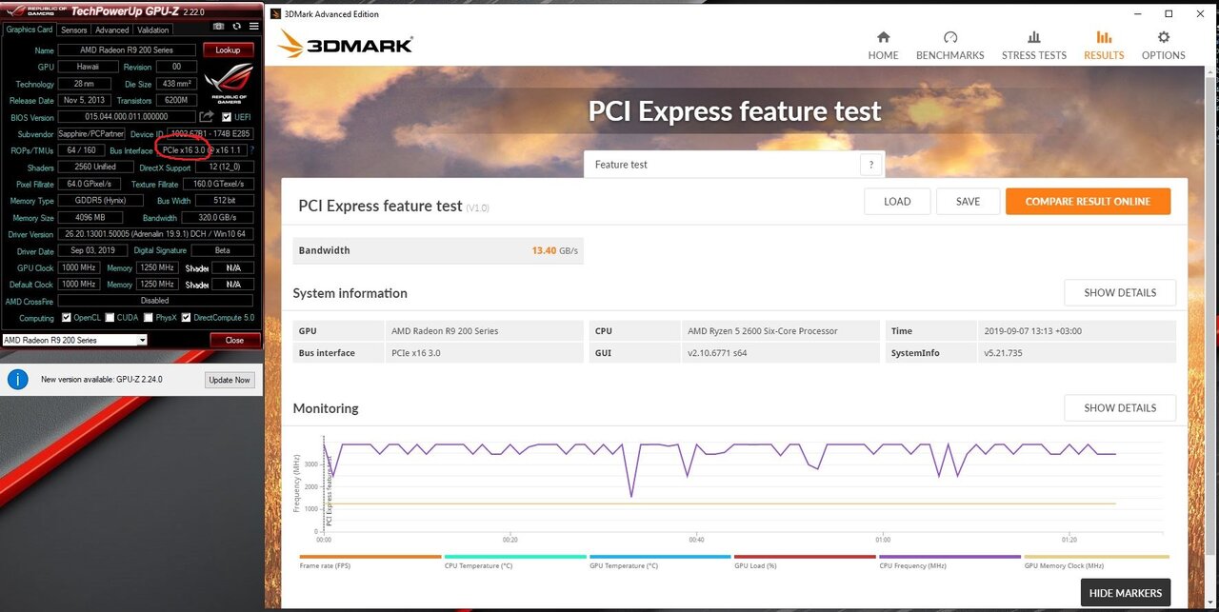Image resolution: width=1219 pixels, height=612 pixels.
Task: Click the 3DMark logo
Action: pyautogui.click(x=345, y=44)
